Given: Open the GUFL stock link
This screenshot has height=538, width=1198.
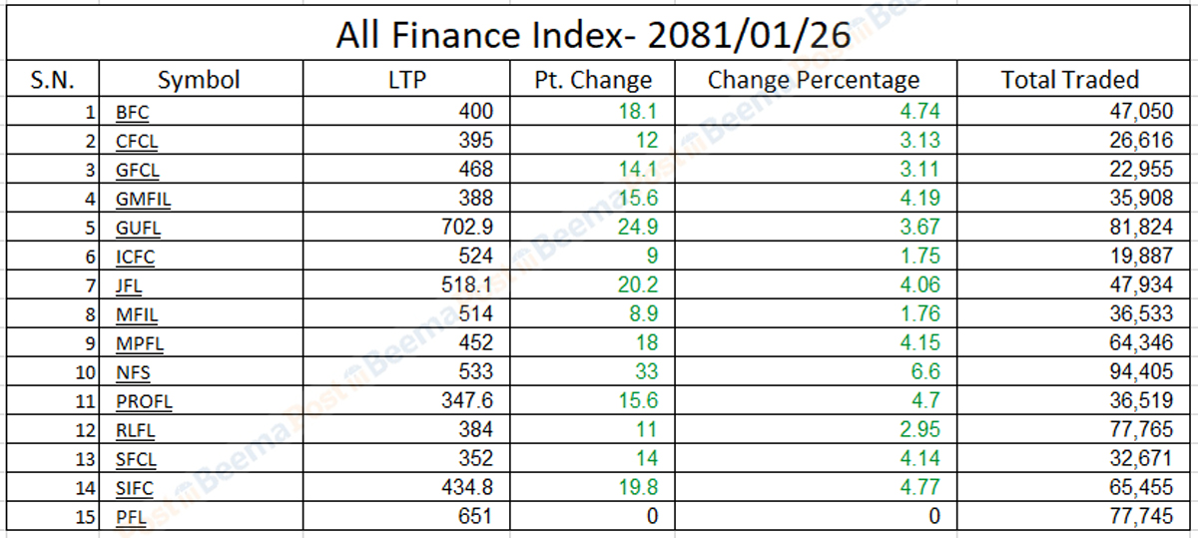Looking at the screenshot, I should pos(138,229).
